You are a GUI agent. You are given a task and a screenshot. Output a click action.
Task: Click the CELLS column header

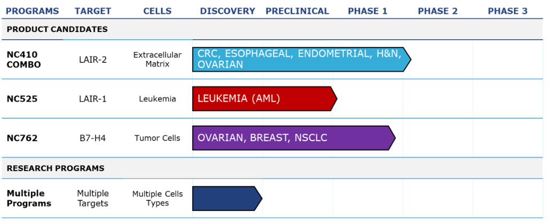158,11
